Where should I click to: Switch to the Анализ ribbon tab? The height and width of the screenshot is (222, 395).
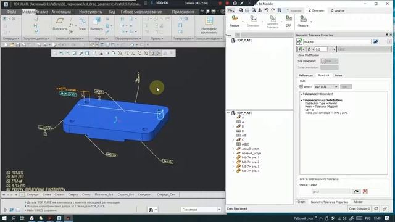(x=42, y=12)
